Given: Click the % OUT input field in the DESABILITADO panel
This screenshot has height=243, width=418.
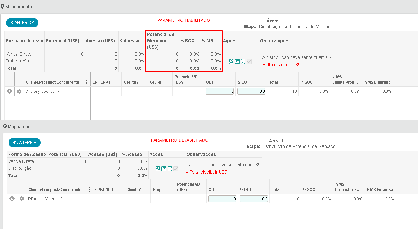Looking at the screenshot, I should (254, 199).
